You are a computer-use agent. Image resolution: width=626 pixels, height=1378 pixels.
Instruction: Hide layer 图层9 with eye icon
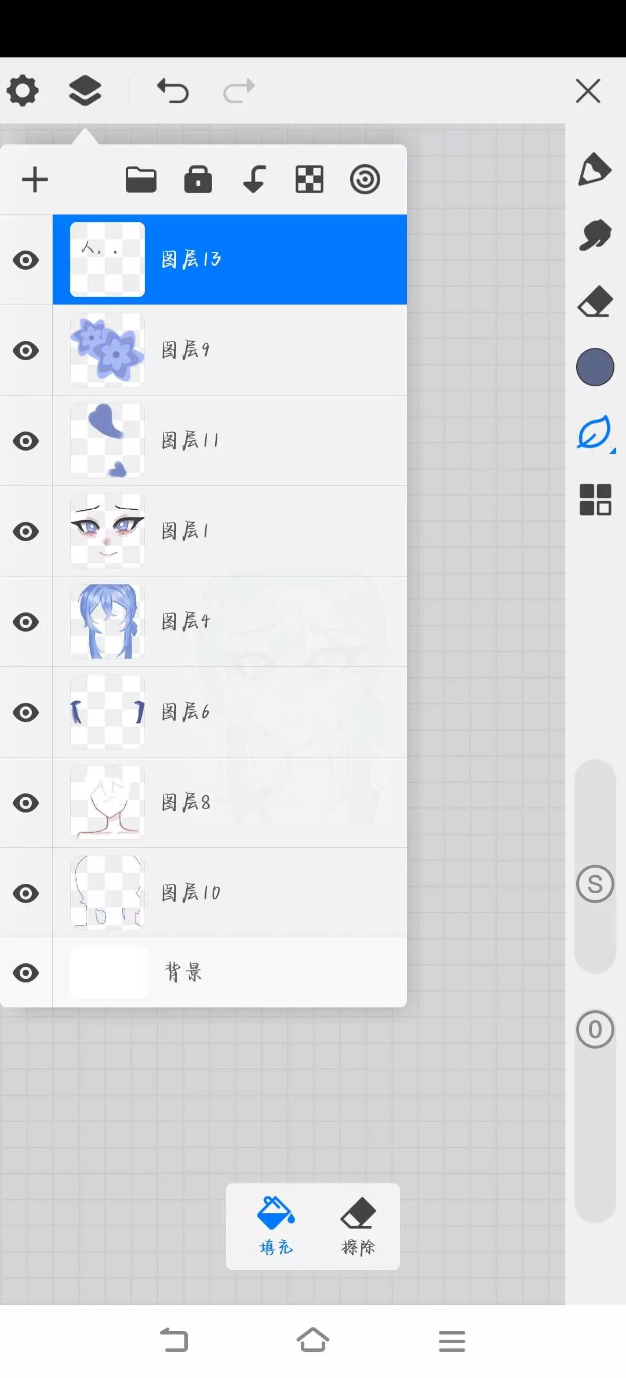point(26,350)
